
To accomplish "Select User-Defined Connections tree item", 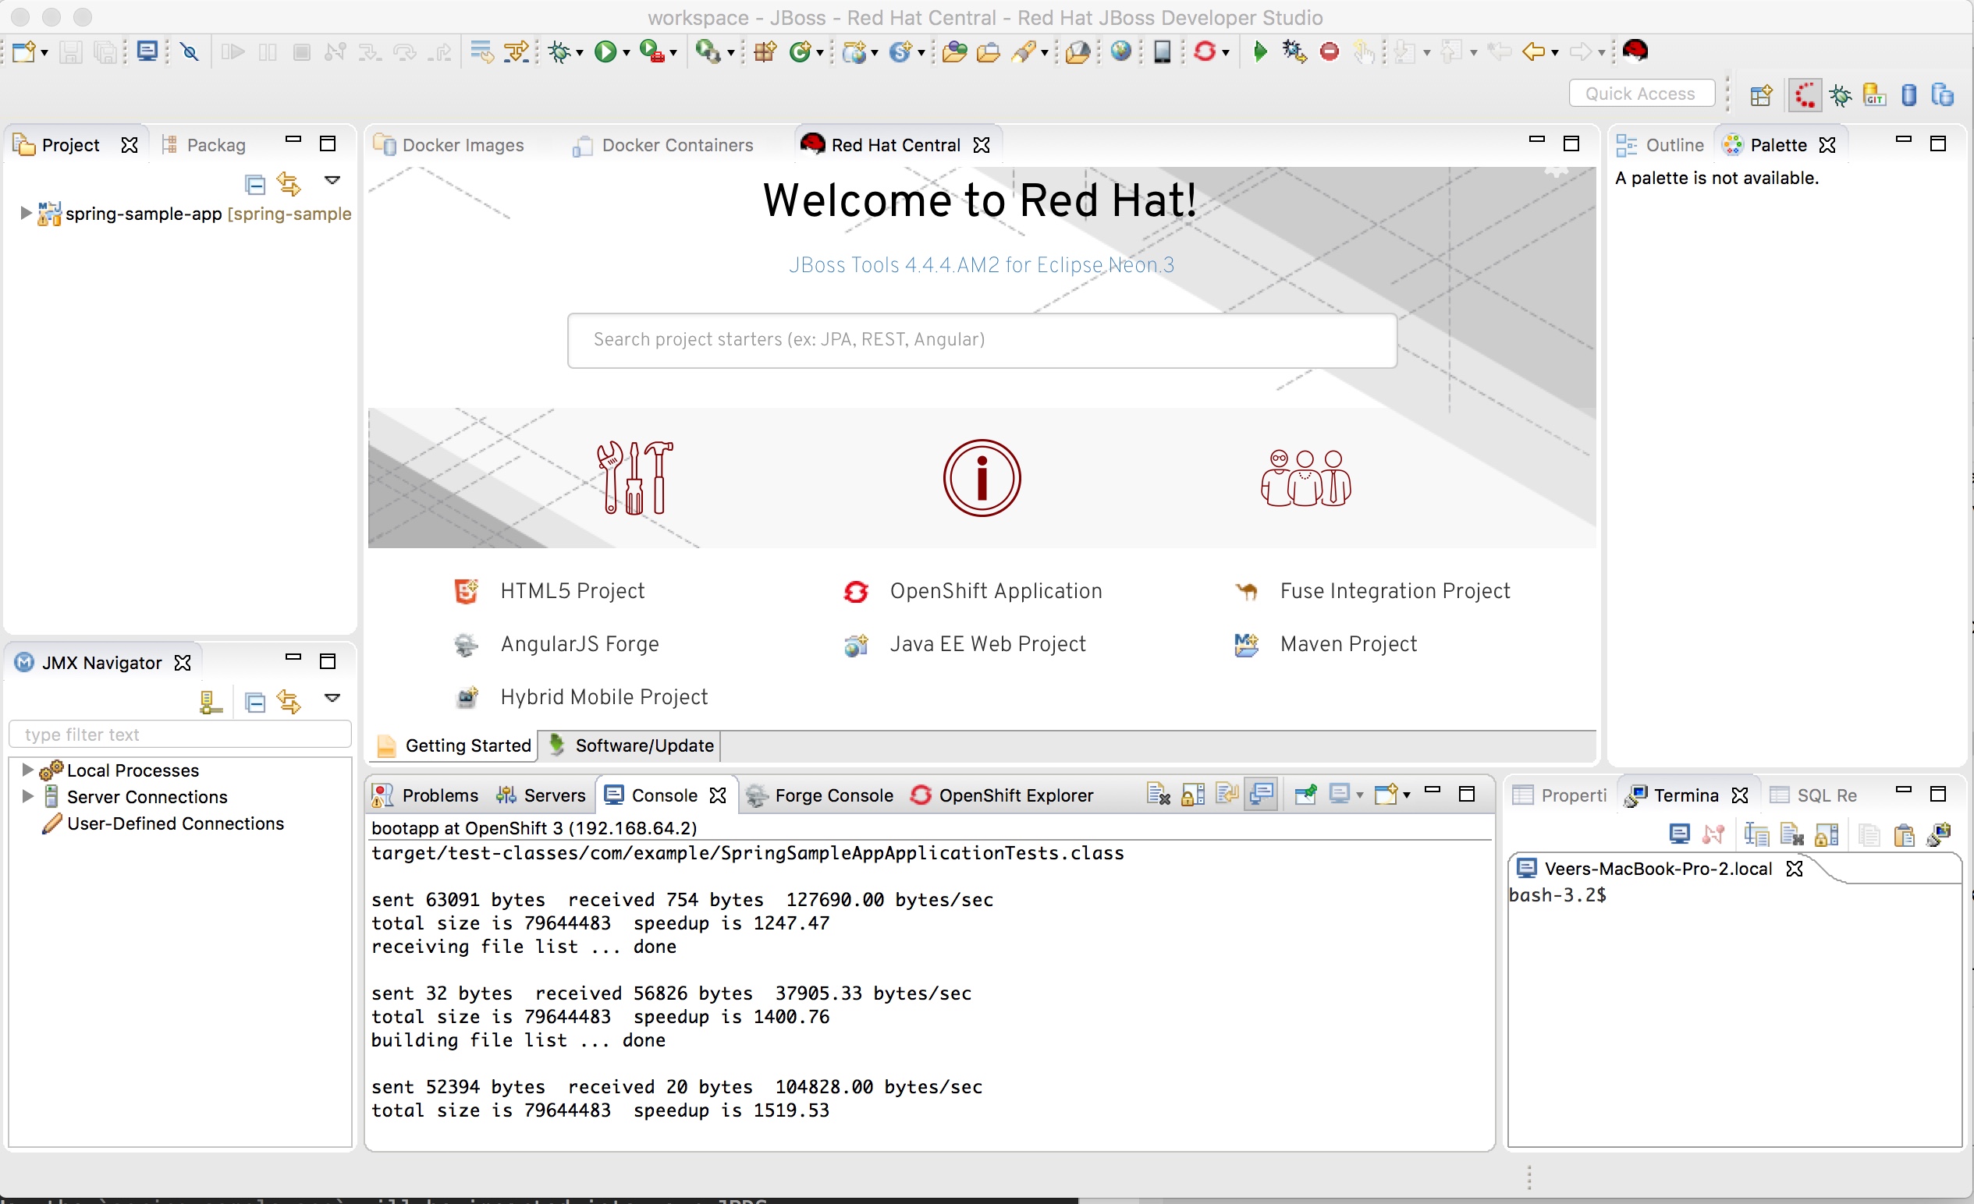I will coord(175,823).
